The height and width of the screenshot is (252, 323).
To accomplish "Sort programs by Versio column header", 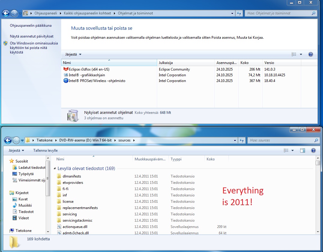I will pos(282,62).
